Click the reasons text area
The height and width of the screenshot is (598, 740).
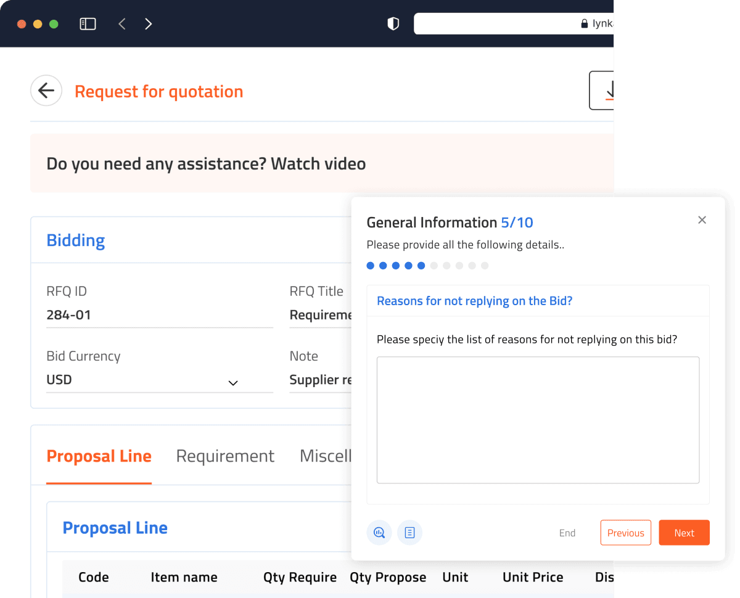pyautogui.click(x=538, y=420)
